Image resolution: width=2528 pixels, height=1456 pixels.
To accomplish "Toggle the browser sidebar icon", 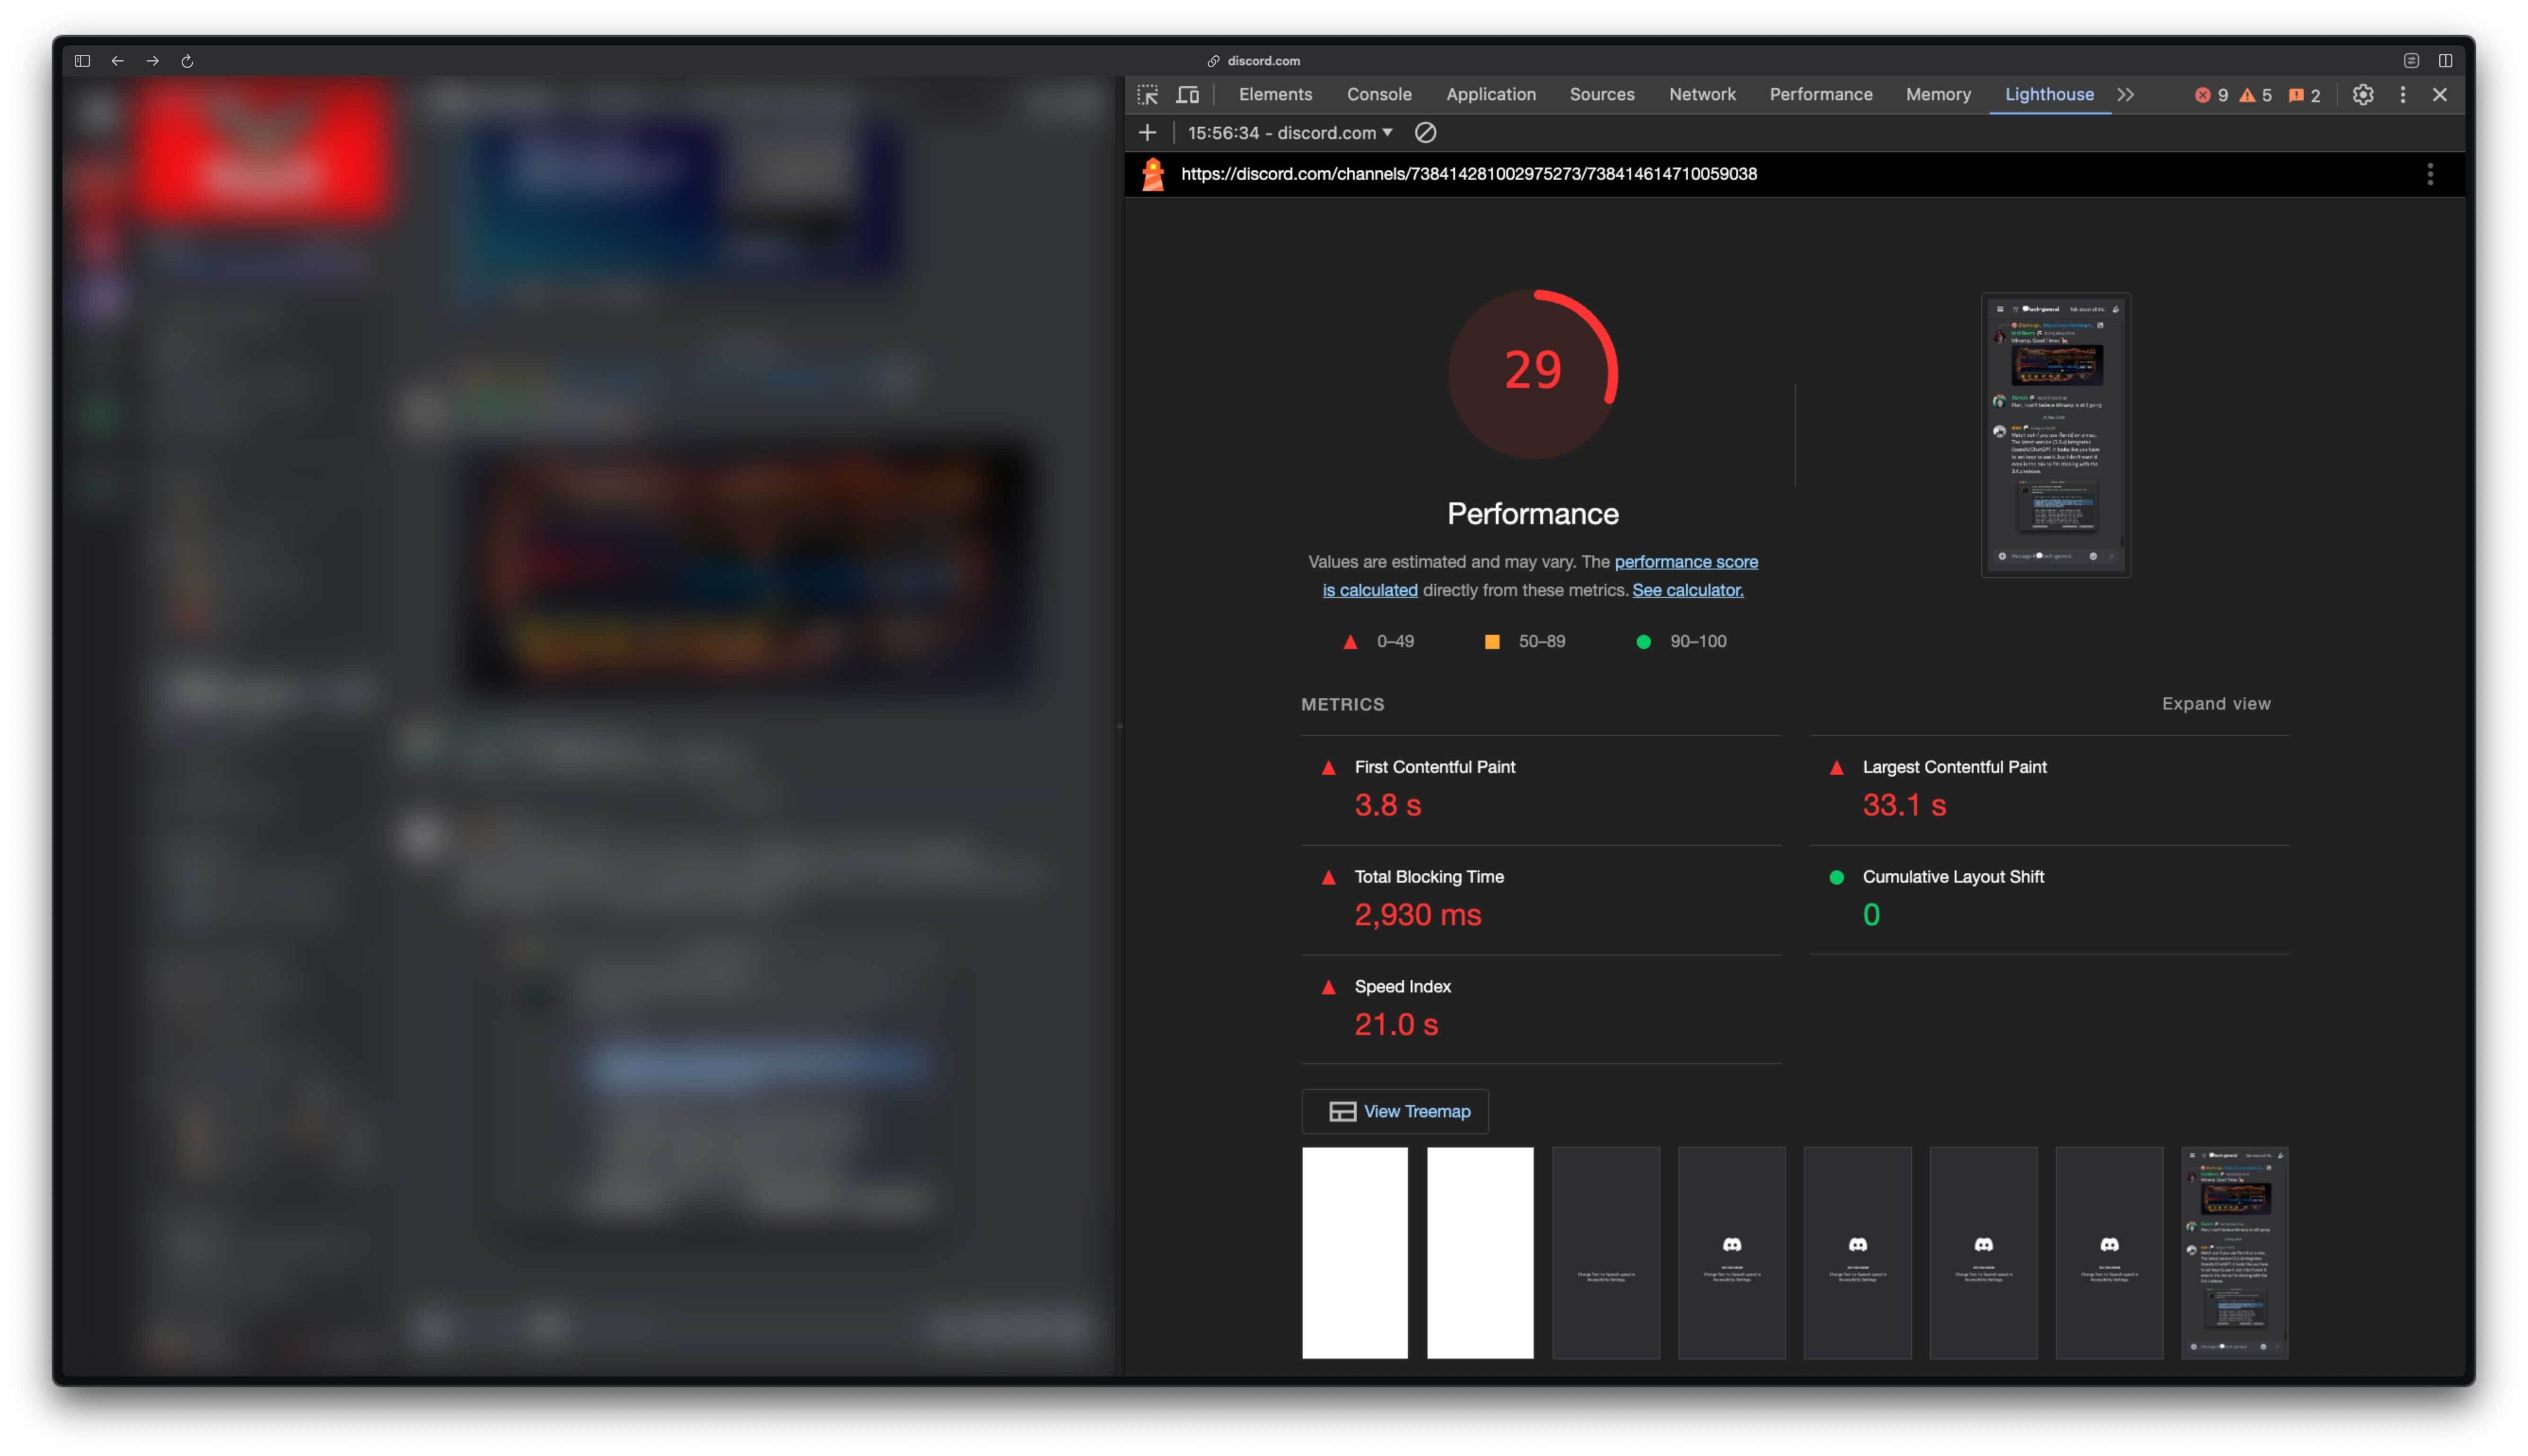I will click(x=82, y=61).
